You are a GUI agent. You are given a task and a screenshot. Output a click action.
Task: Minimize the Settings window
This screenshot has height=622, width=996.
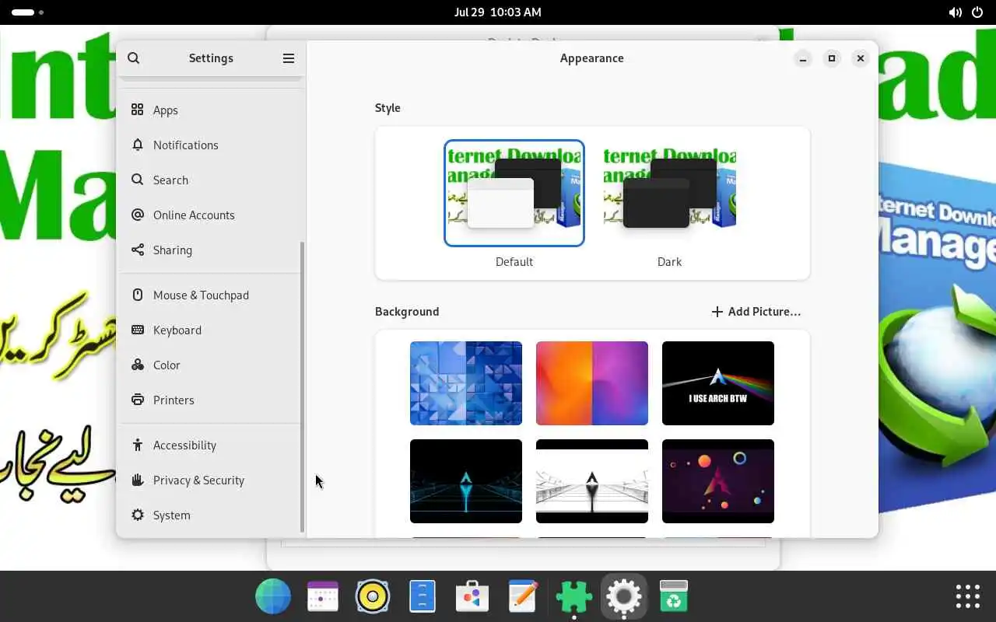(x=803, y=58)
